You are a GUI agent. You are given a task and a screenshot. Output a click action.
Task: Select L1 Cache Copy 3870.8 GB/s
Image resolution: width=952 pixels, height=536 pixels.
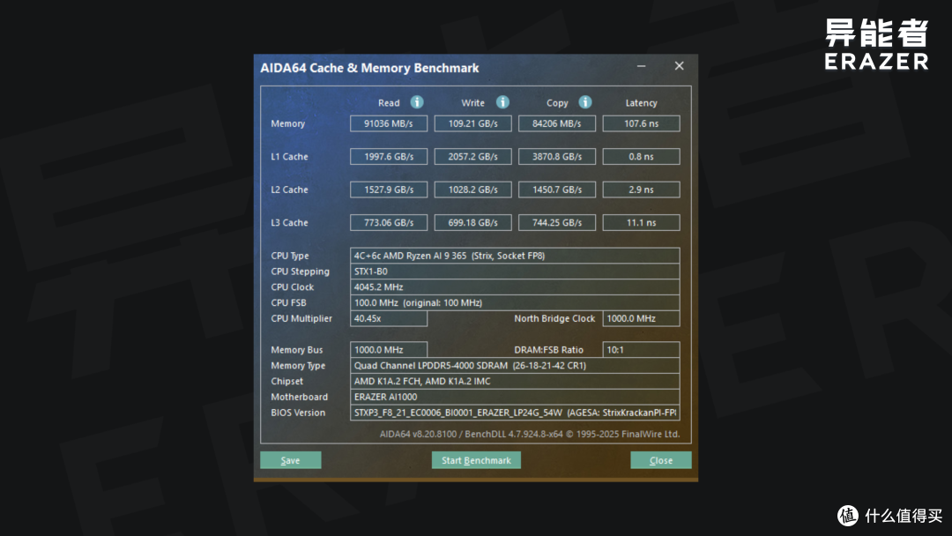point(557,157)
